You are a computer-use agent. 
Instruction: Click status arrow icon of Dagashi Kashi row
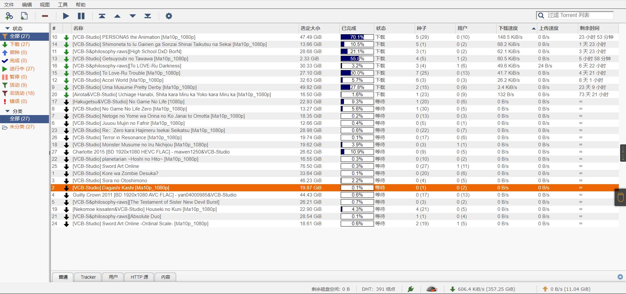pos(67,188)
